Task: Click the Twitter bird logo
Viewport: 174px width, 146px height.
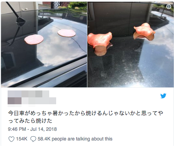Action: pos(163,96)
